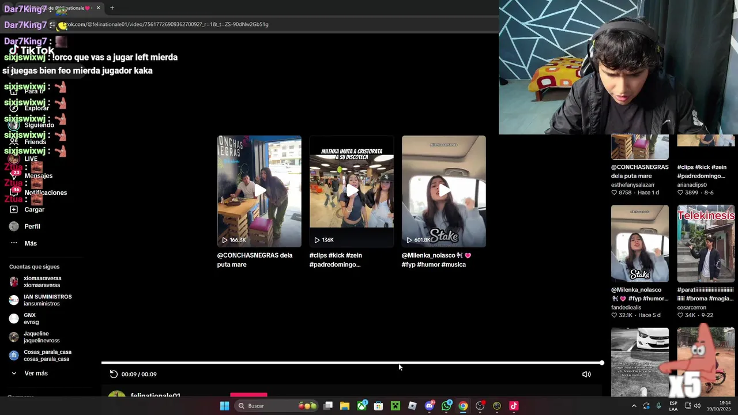Open the Xbox app on the taskbar
738x415 pixels.
pyautogui.click(x=362, y=406)
